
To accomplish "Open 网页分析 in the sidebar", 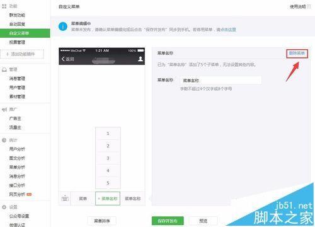I will click(17, 194).
